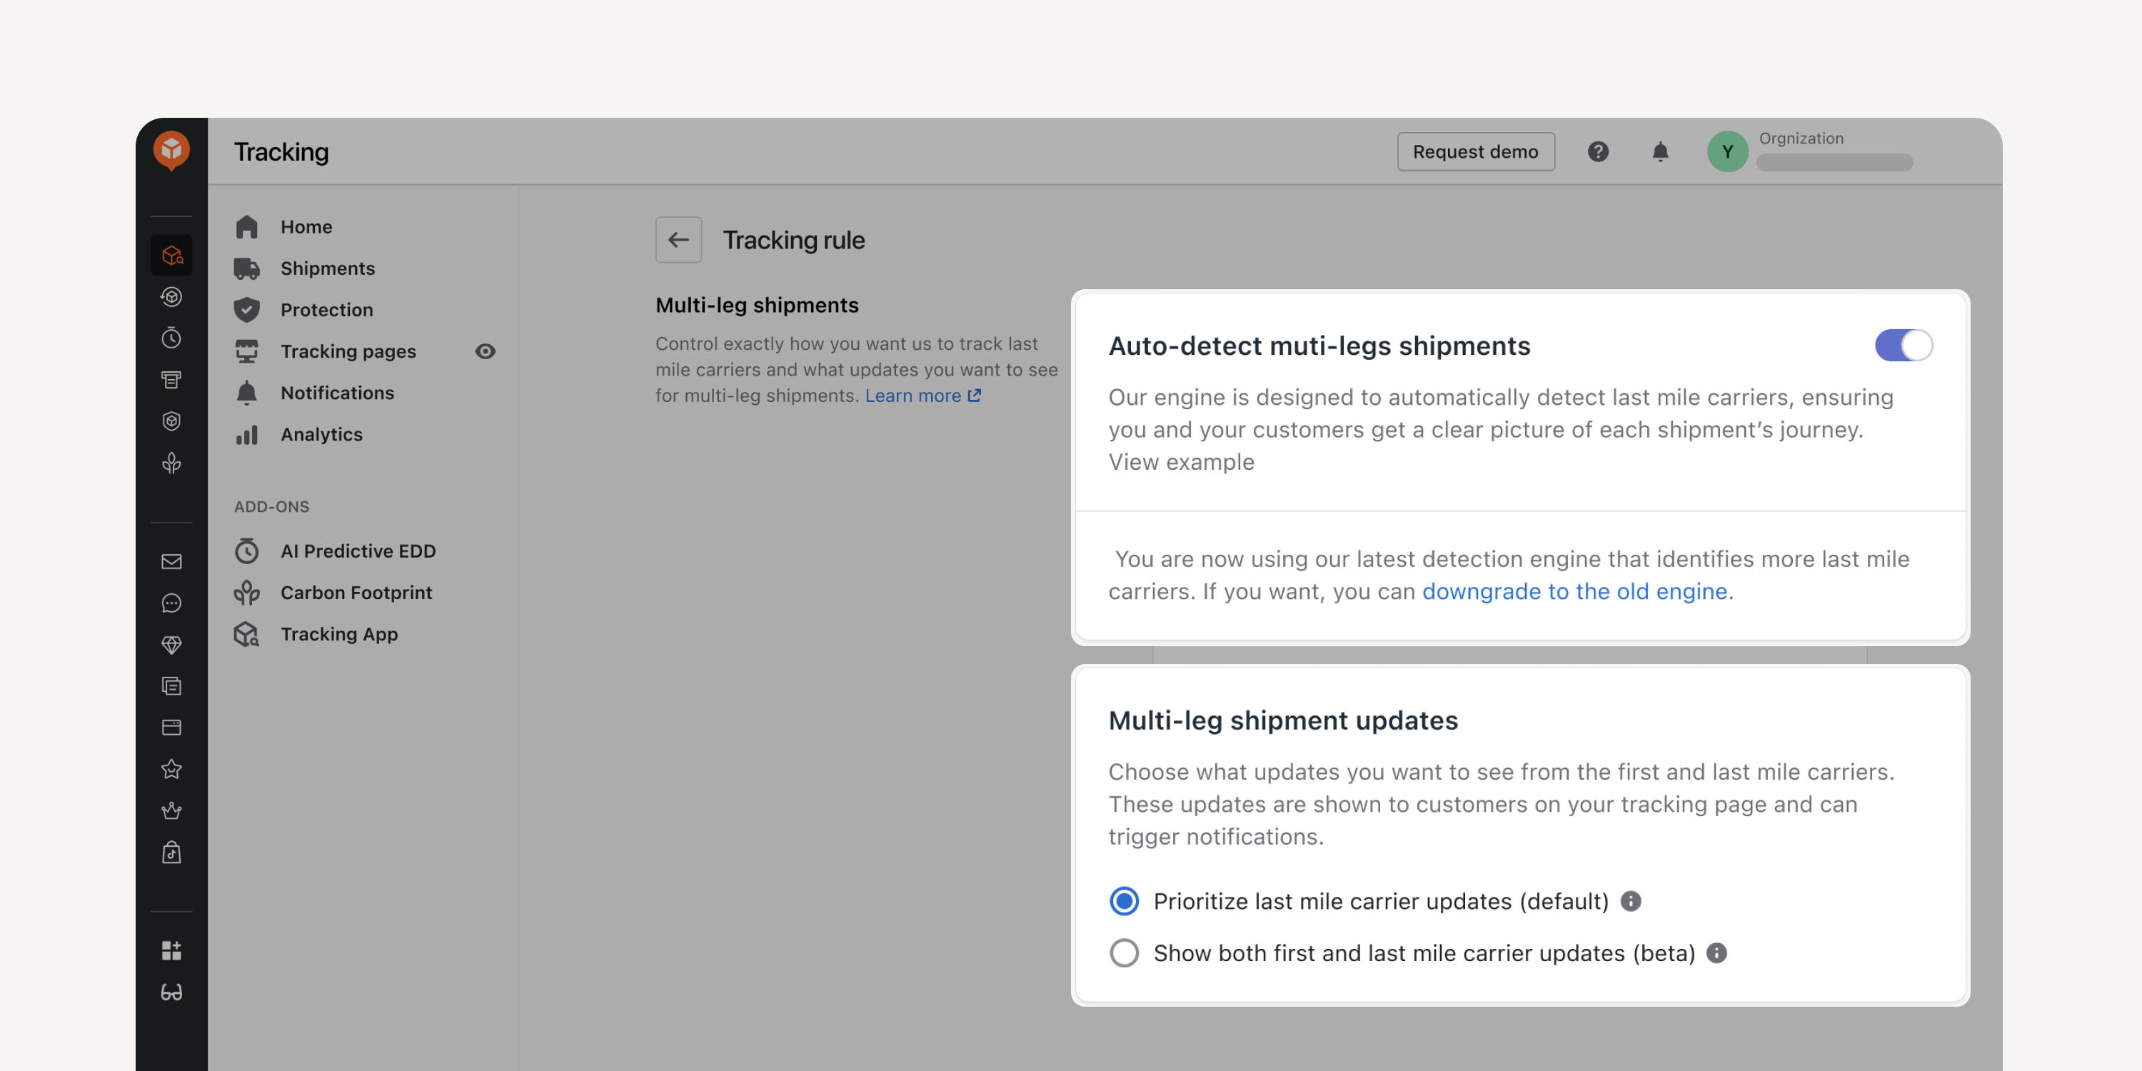Screen dimensions: 2142x1071
Task: Select Show both first and last mile radio
Action: click(1125, 953)
